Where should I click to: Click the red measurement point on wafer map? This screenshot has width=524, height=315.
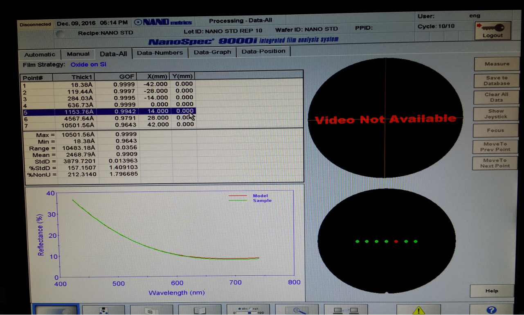(396, 241)
